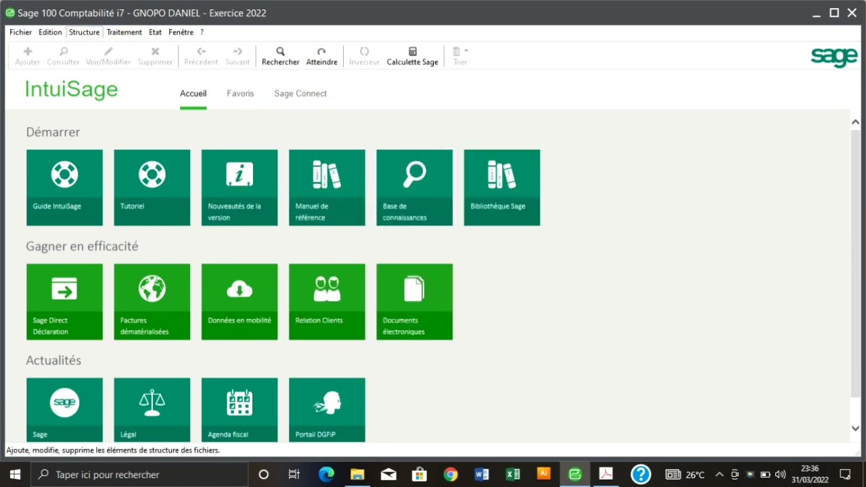Open the Tutoriel tile

pos(152,187)
